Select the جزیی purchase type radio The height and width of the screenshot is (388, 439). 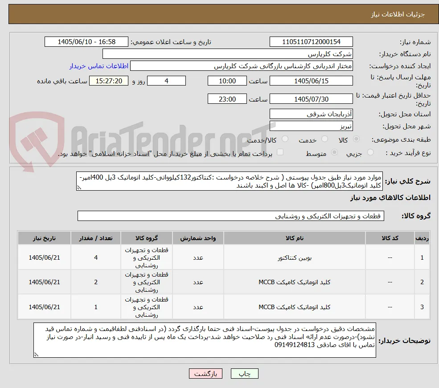click(370, 152)
